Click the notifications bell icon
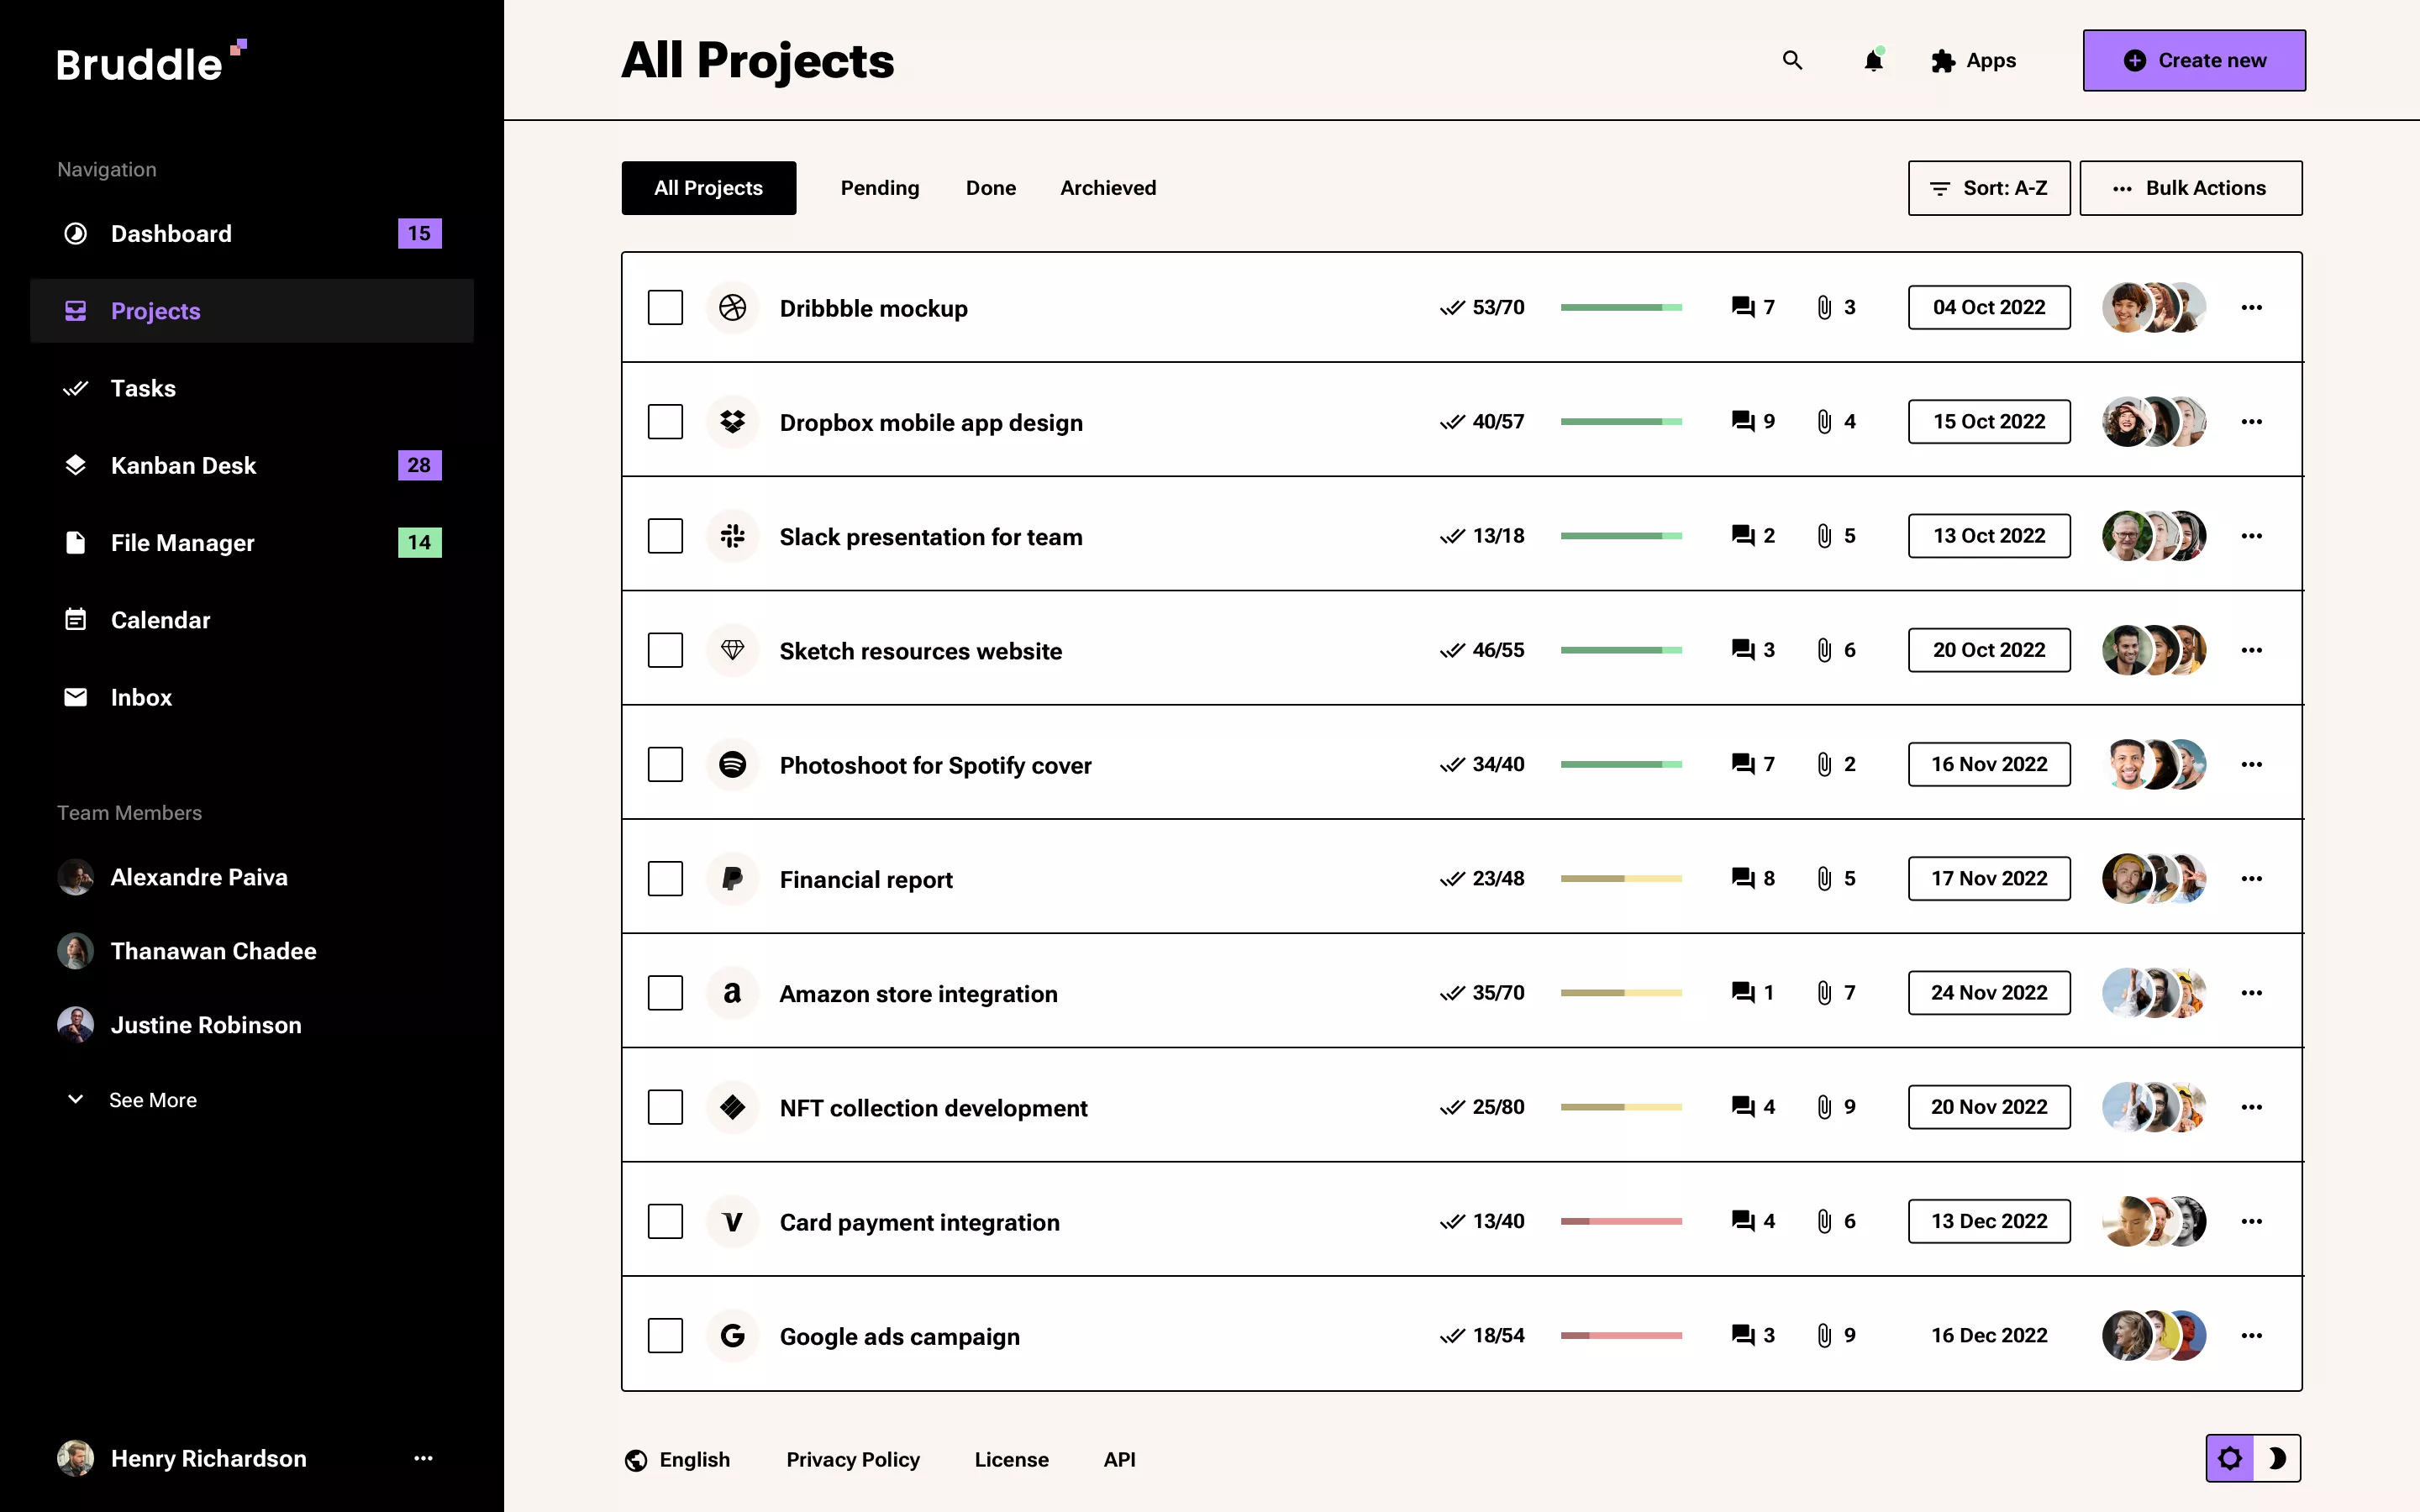The width and height of the screenshot is (2420, 1512). (x=1874, y=60)
